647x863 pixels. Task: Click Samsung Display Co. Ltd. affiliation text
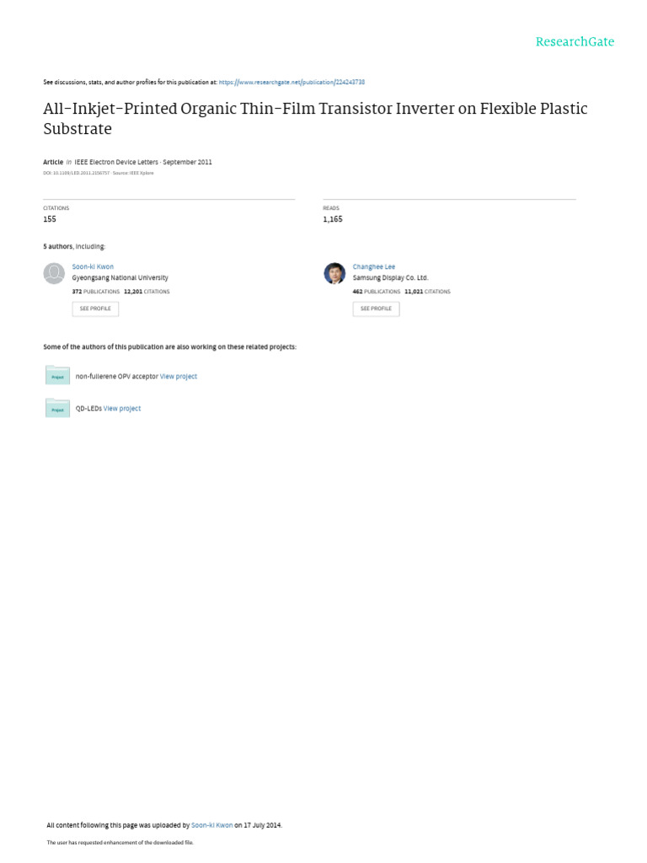click(390, 278)
